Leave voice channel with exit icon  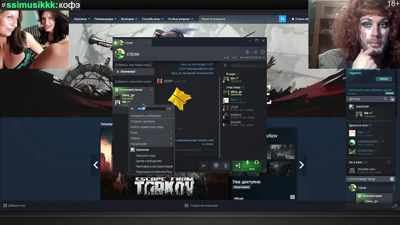(x=238, y=166)
